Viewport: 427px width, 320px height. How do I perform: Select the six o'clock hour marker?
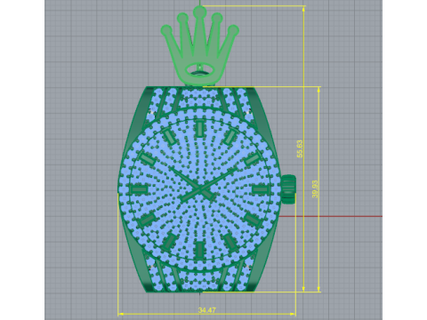pos(200,249)
